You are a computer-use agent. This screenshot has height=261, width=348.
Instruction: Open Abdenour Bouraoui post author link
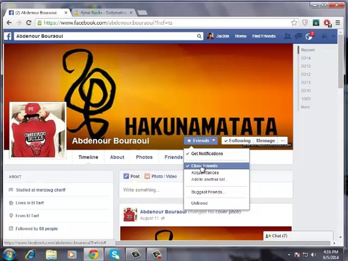[x=163, y=212]
